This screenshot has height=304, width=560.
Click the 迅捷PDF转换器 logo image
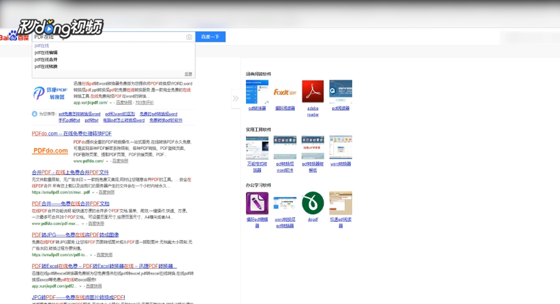[x=50, y=93]
